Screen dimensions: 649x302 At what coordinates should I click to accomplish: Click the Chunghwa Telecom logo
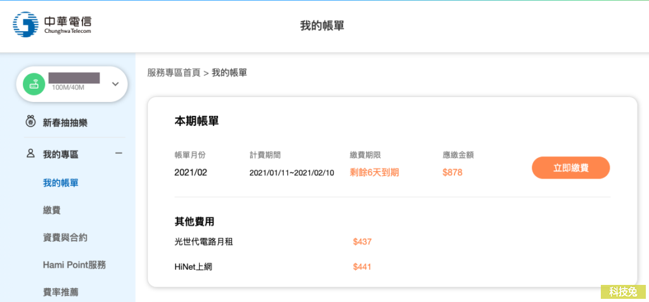52,25
